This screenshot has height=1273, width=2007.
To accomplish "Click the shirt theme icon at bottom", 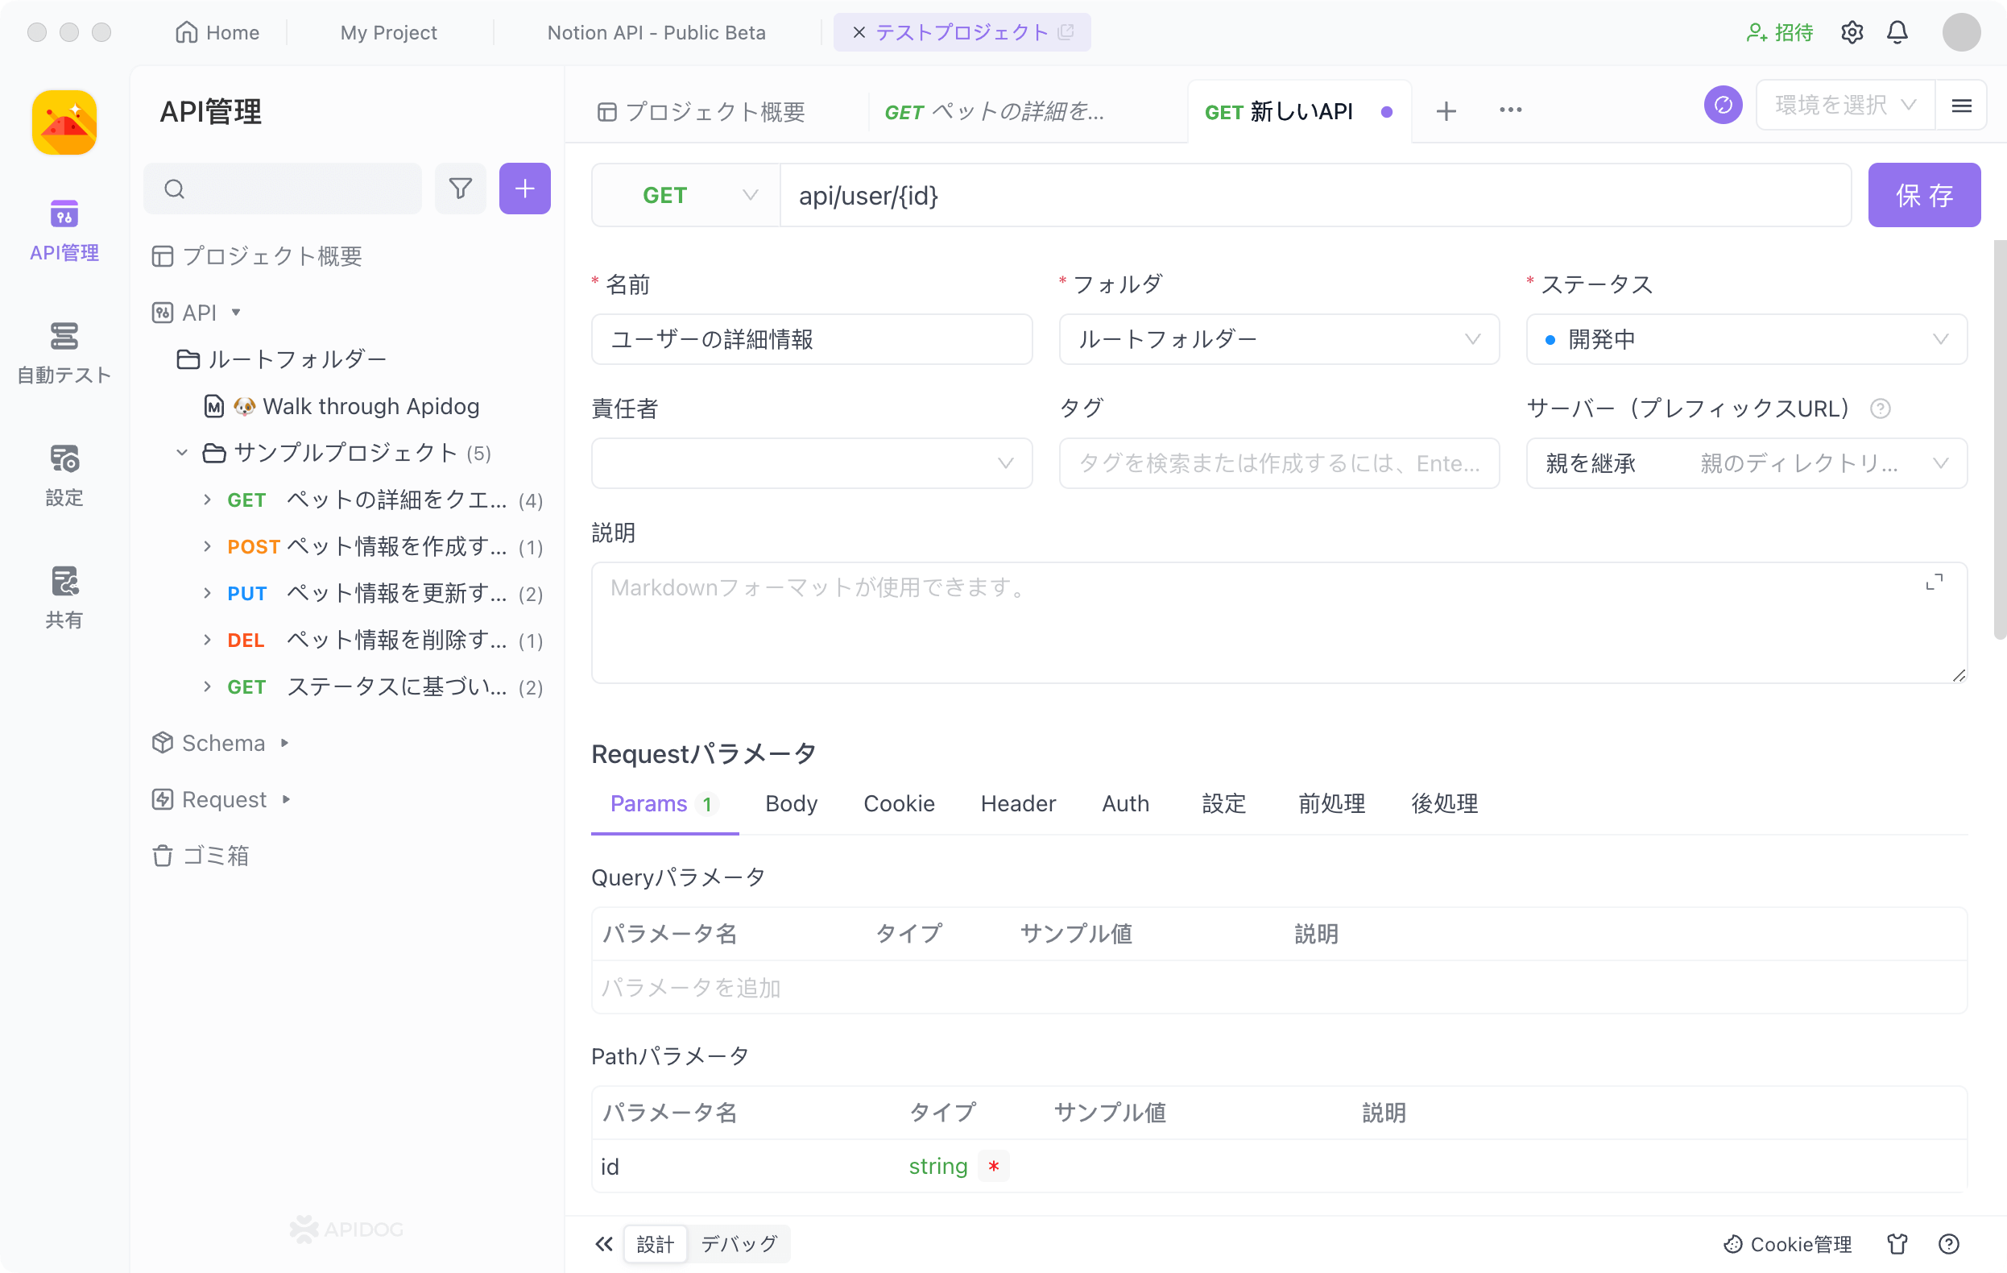I will [1897, 1244].
